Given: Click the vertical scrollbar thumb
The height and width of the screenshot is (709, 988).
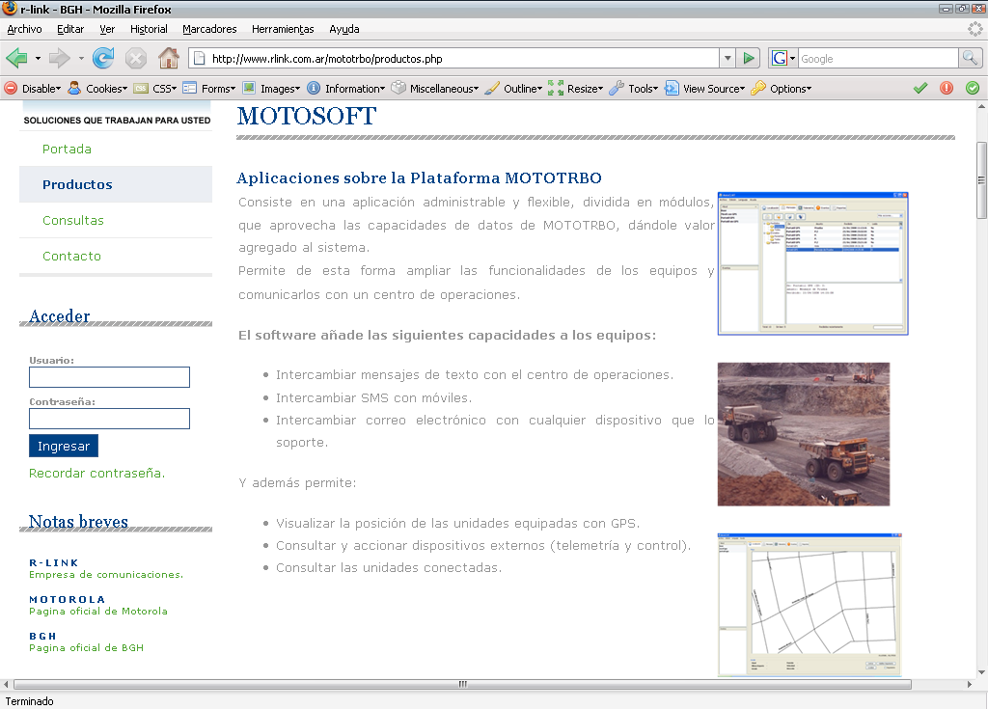Looking at the screenshot, I should 981,180.
